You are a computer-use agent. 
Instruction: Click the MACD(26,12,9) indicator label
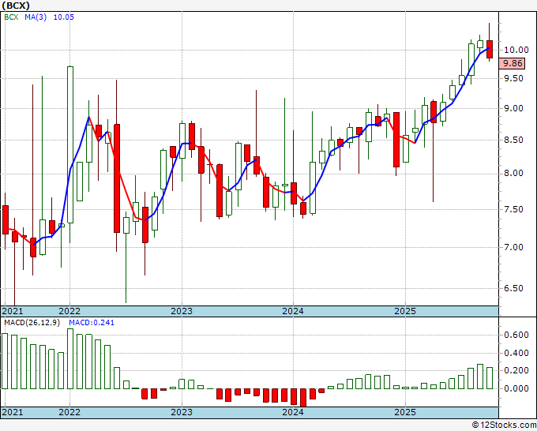pyautogui.click(x=32, y=323)
